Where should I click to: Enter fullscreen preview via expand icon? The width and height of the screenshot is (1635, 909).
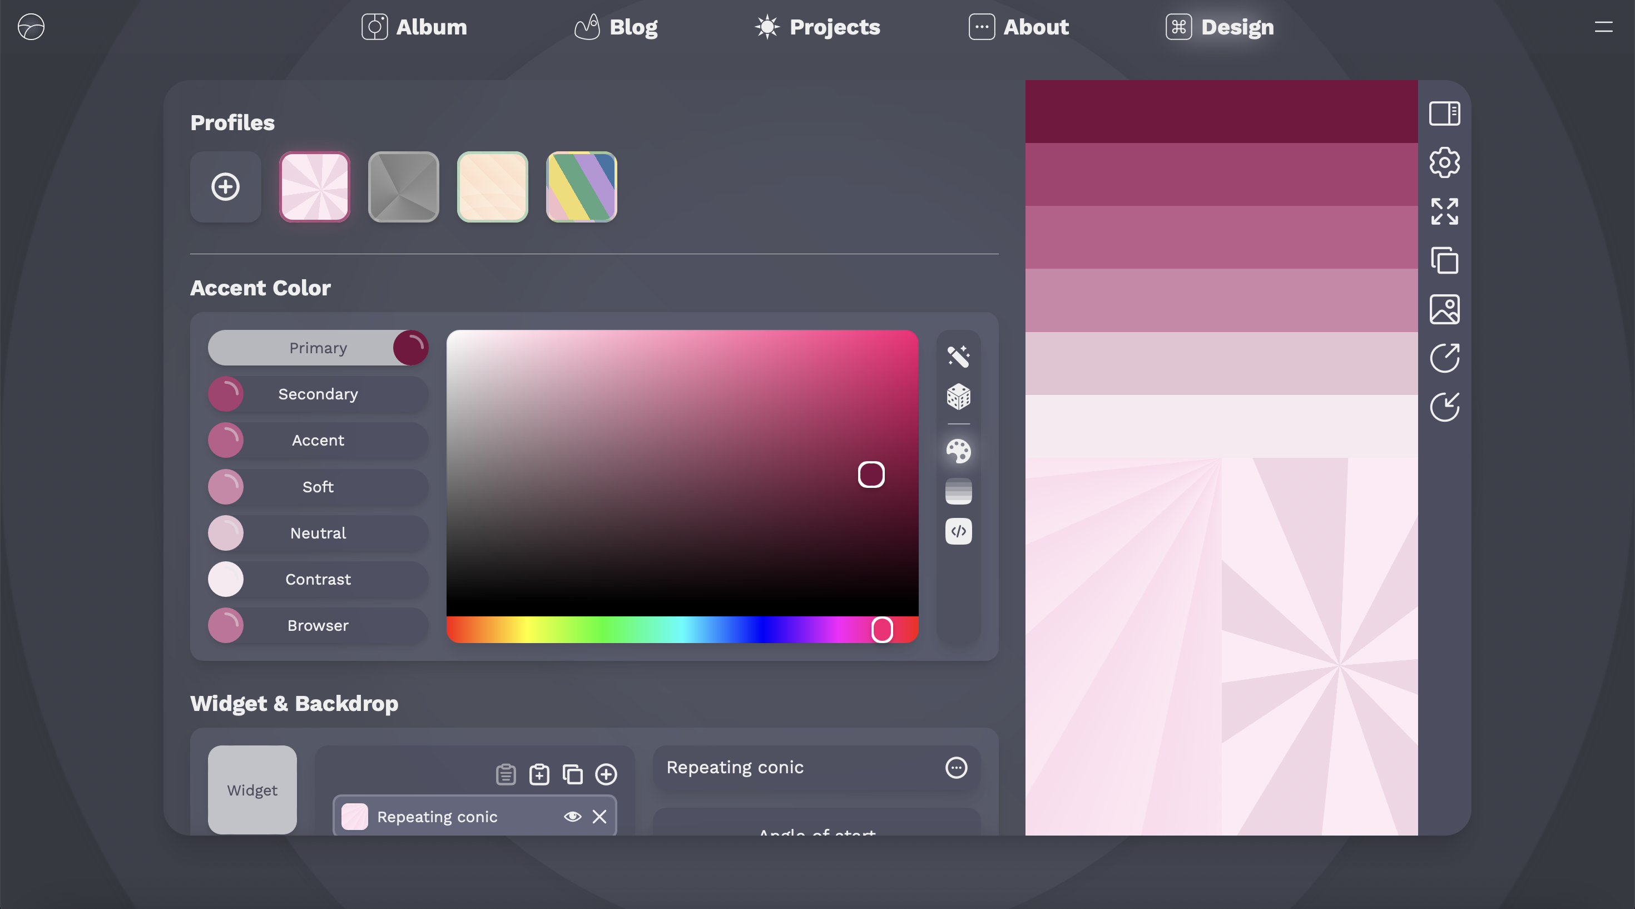point(1446,211)
